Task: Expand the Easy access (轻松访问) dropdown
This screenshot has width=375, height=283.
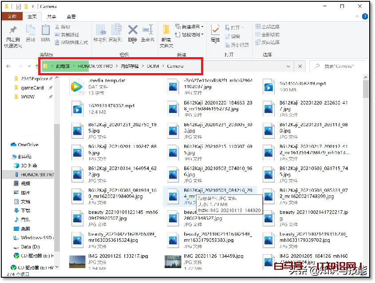Action: [190, 35]
